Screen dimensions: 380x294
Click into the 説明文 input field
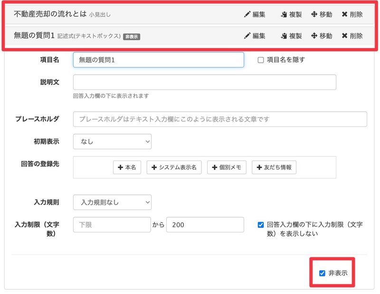(x=205, y=82)
